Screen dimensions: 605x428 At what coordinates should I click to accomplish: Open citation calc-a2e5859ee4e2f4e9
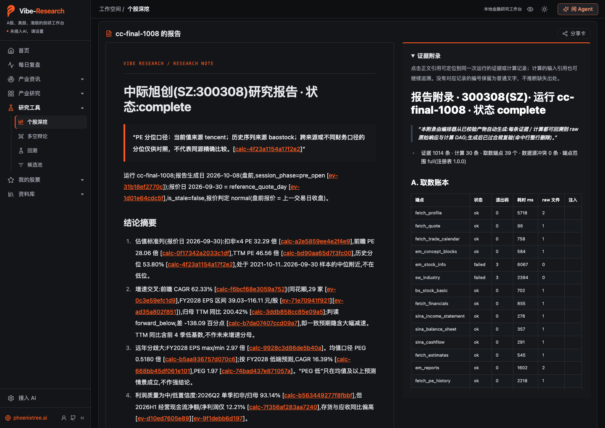pyautogui.click(x=315, y=241)
